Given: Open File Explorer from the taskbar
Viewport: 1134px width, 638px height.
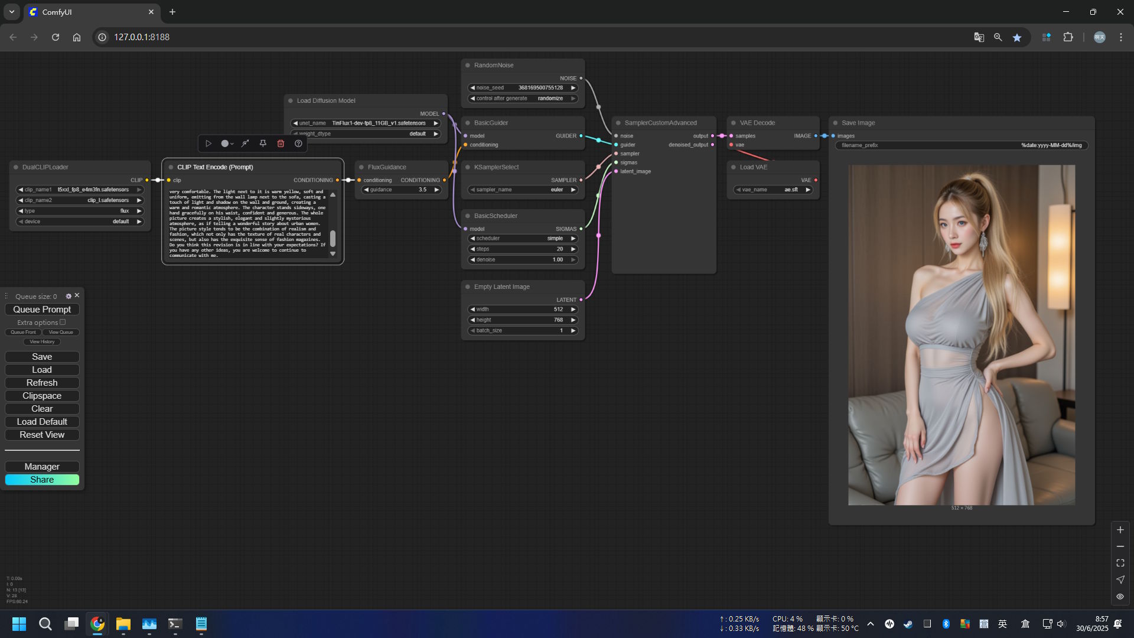Looking at the screenshot, I should (123, 624).
